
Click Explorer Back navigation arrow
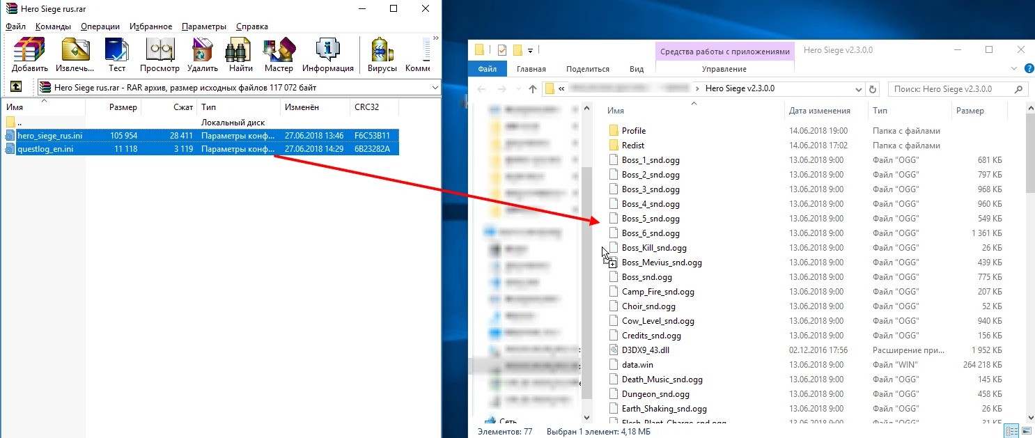click(x=481, y=89)
